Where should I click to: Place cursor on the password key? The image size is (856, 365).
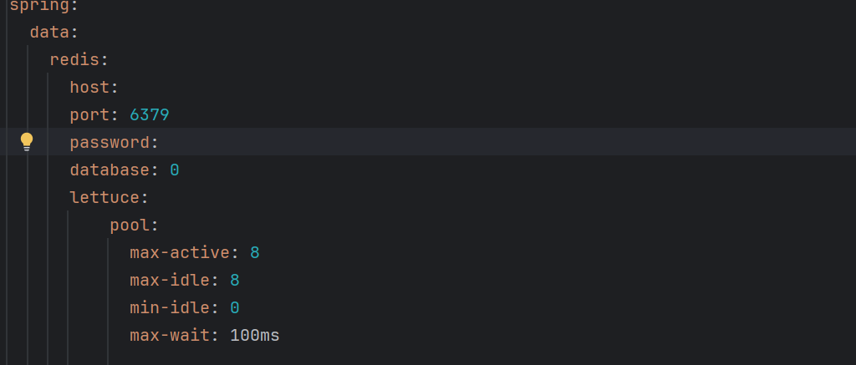click(110, 143)
